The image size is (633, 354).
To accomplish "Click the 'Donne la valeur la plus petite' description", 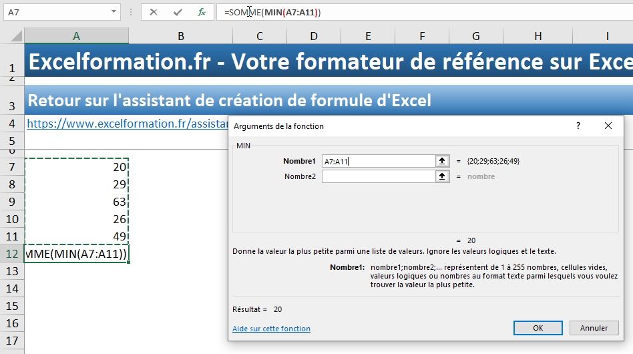I will pos(394,251).
